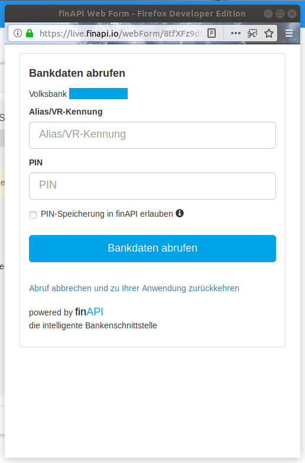Enable PIN-Speicherung in finAPI erlauben checkbox

[x=33, y=215]
